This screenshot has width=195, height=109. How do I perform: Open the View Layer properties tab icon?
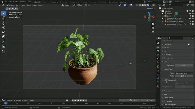(x=158, y=54)
